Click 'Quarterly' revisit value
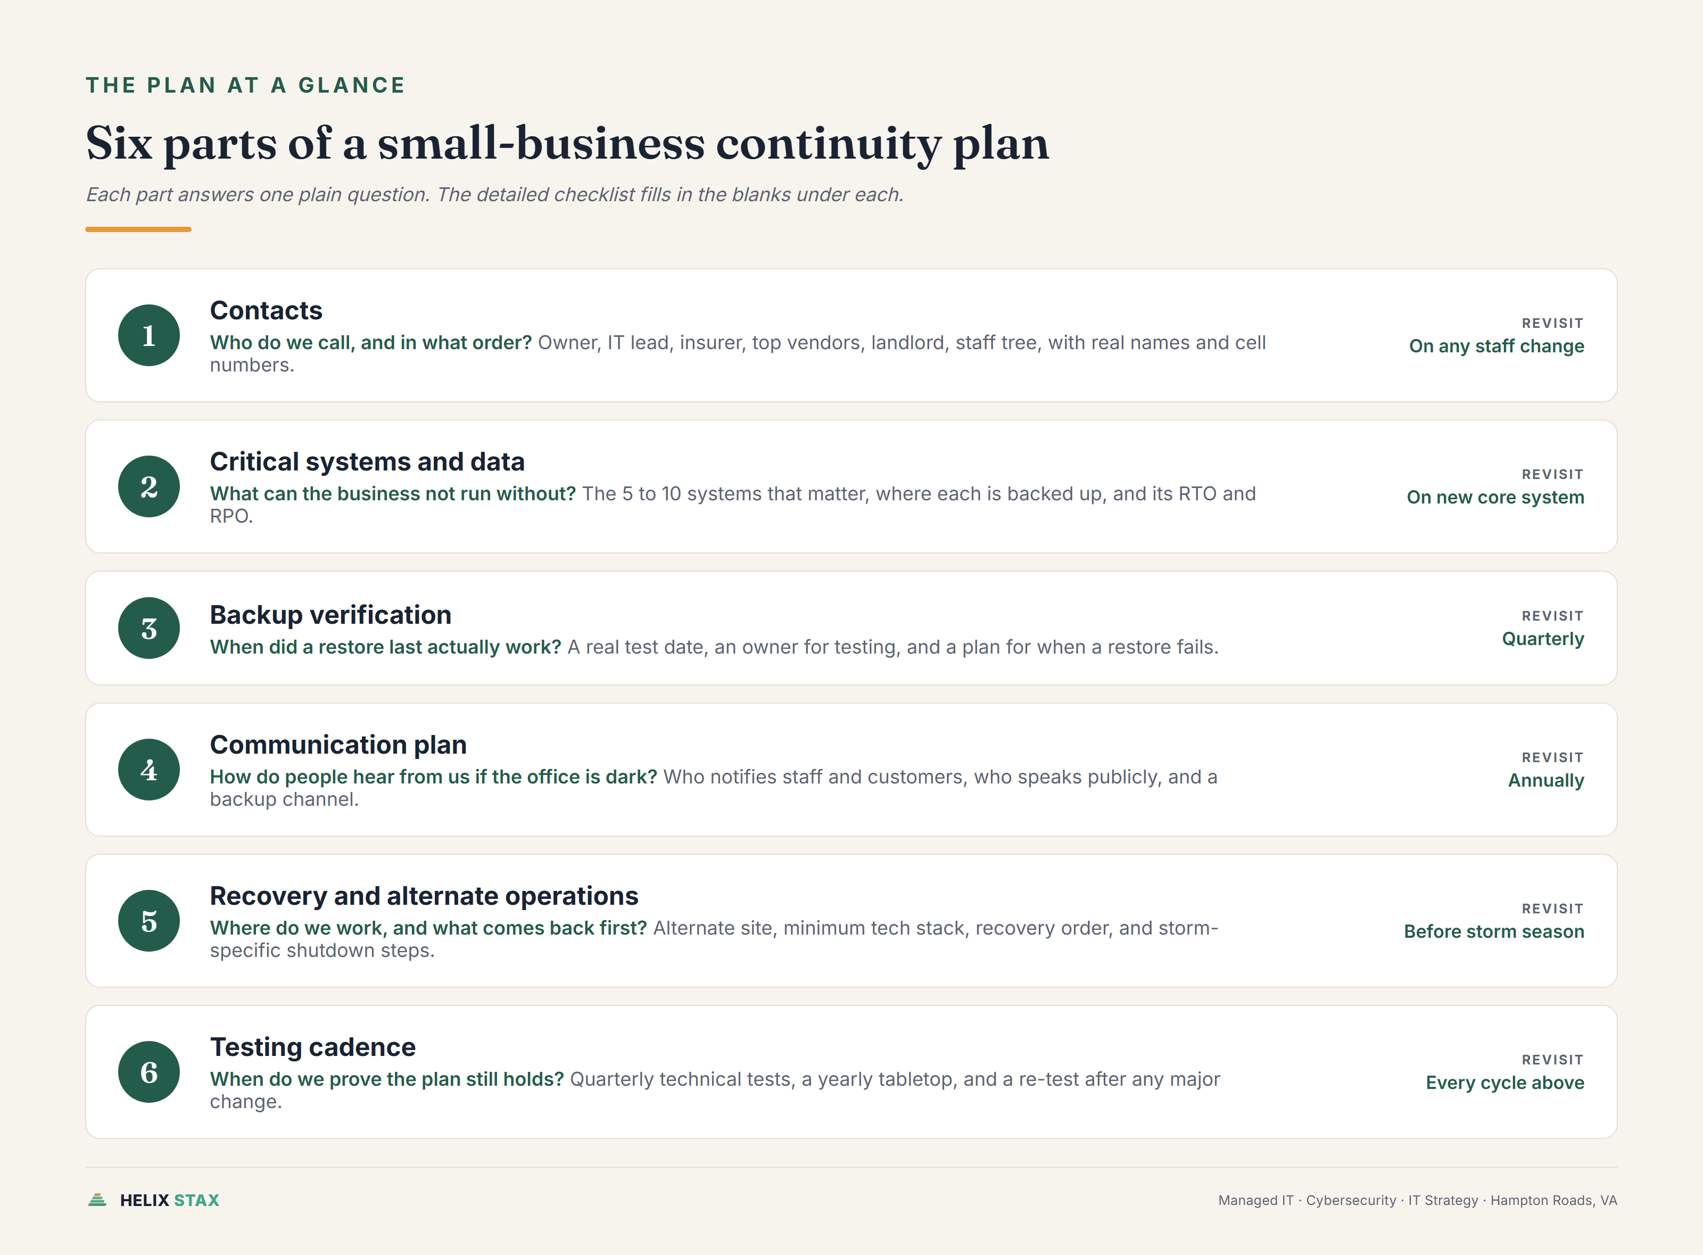 tap(1543, 639)
